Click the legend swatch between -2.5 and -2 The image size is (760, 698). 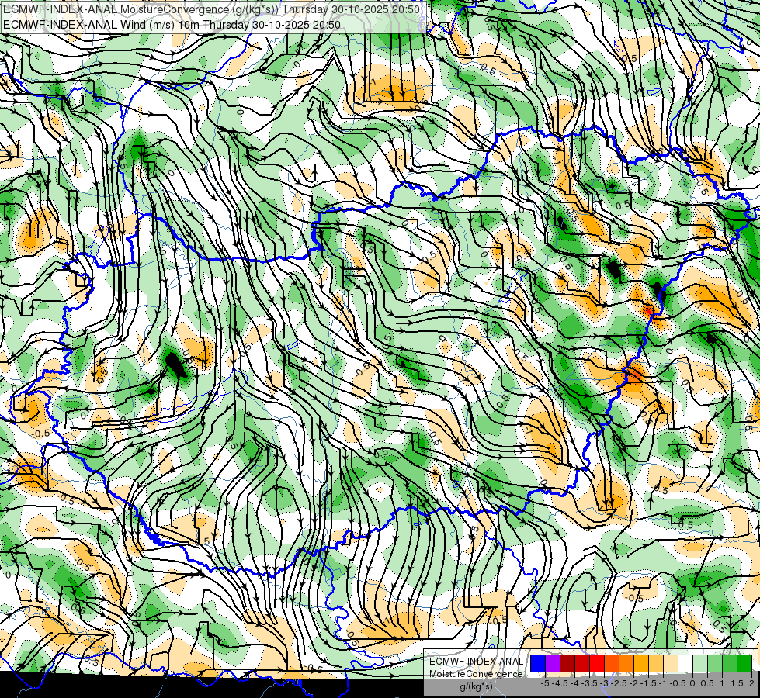(626, 663)
